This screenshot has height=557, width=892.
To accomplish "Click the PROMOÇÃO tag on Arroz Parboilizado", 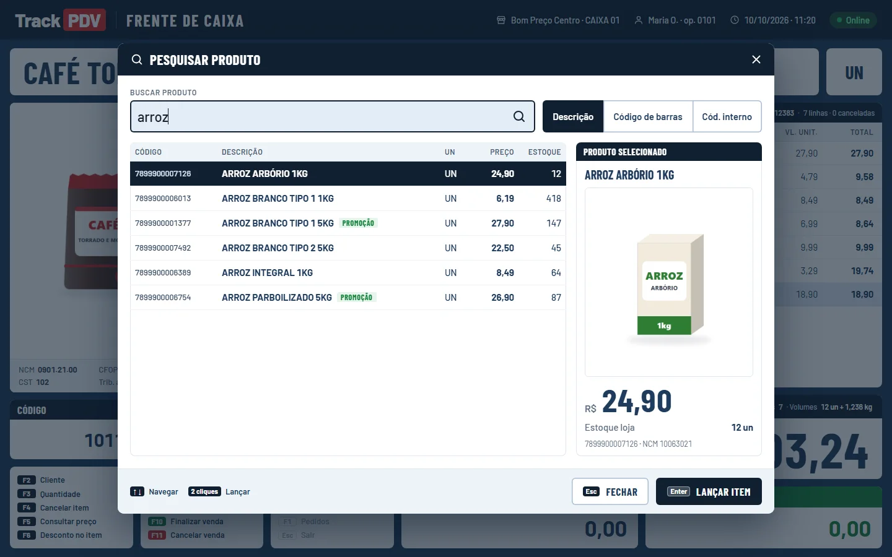I will 357,298.
